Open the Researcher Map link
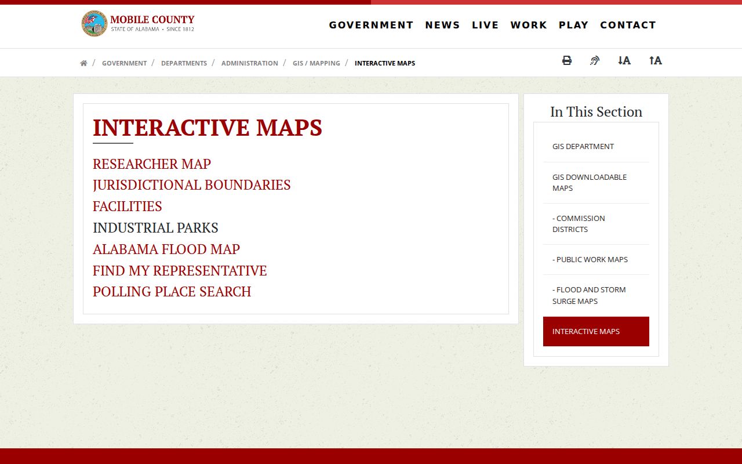The width and height of the screenshot is (742, 464). point(152,164)
